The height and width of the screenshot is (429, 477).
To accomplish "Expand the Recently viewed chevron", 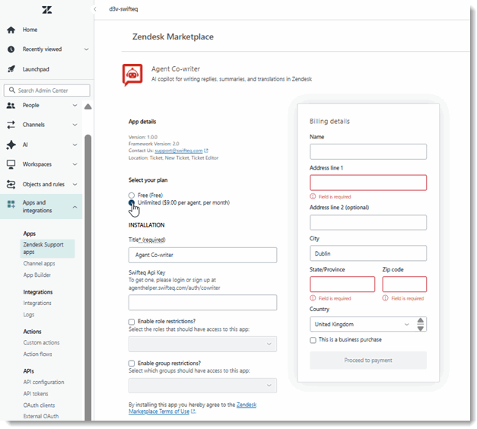I will (87, 49).
